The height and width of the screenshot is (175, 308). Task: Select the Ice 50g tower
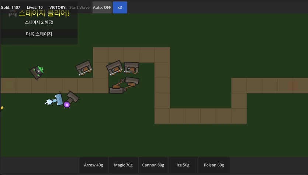point(183,165)
